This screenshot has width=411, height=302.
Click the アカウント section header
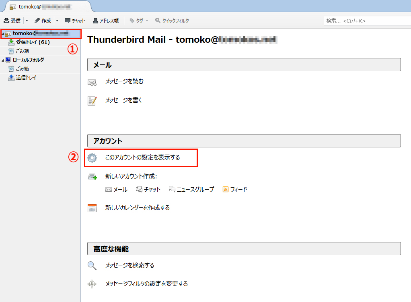[x=244, y=141]
